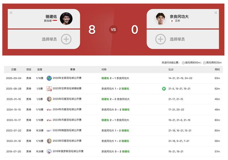Select 骆建佑's name in the 2026-03-04 match
This screenshot has width=228, height=160.
pos(105,78)
